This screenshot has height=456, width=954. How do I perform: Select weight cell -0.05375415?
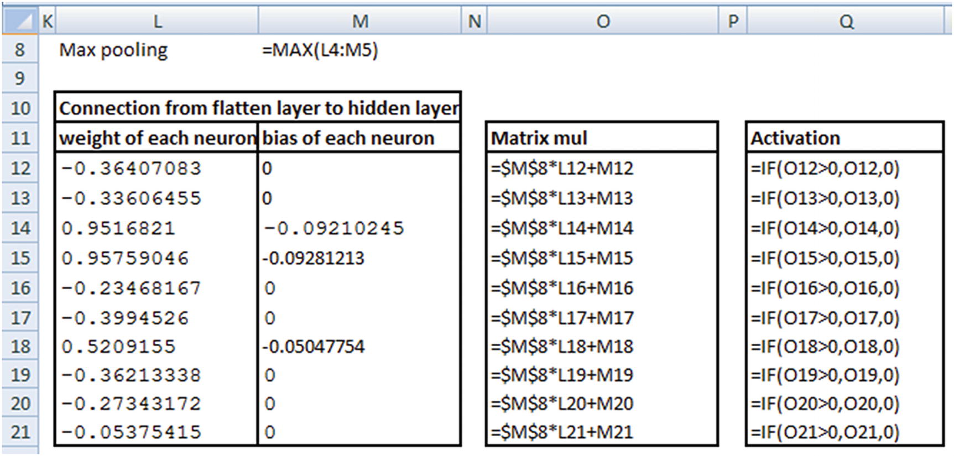click(x=157, y=432)
